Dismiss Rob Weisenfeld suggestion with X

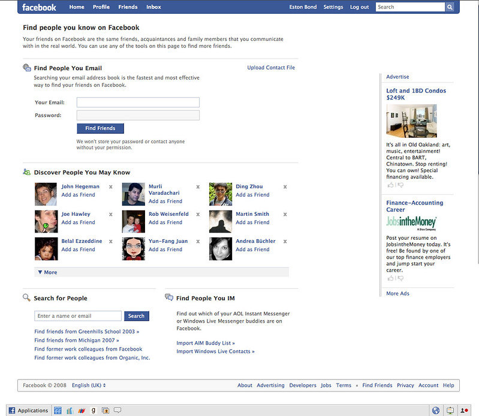coord(198,215)
